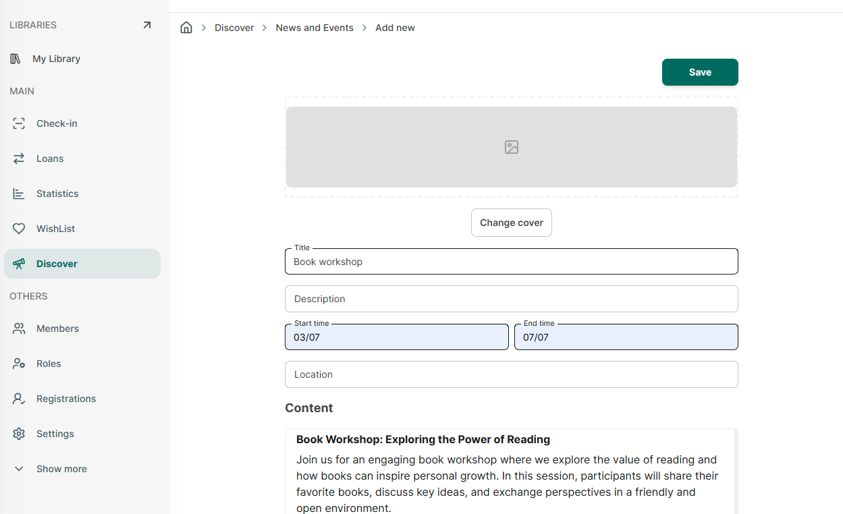
Task: Click the 'LIBRARIES' sidebar heading
Action: point(33,25)
